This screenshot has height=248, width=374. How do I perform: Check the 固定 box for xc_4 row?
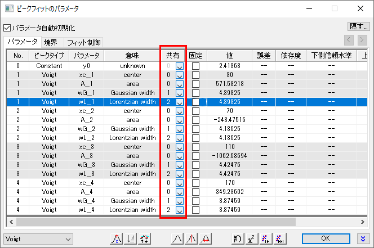[x=195, y=183]
